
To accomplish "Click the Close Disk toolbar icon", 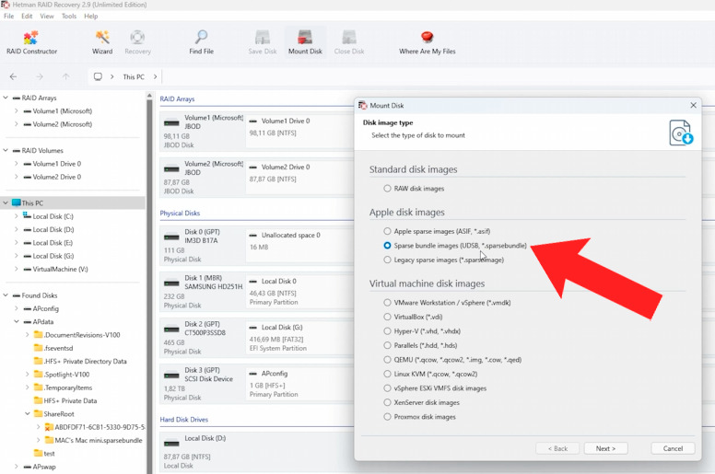I will (x=349, y=42).
